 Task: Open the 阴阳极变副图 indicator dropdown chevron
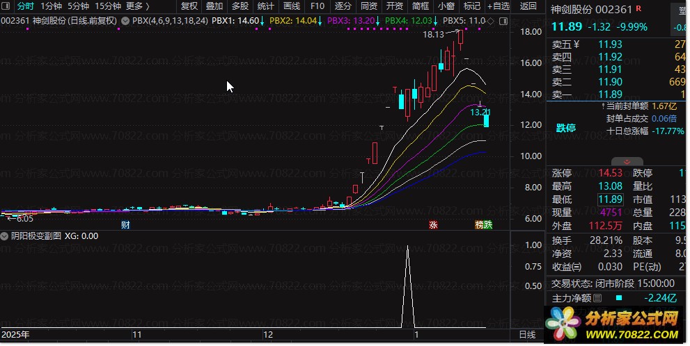pos(4,236)
